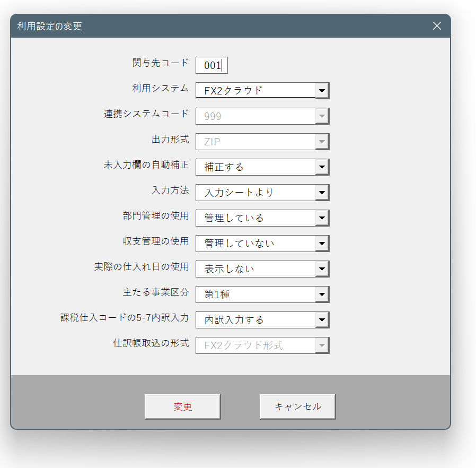Image resolution: width=476 pixels, height=468 pixels.
Task: Click the 課税仕入コードの5-7内訳入力 label
Action: 125,317
